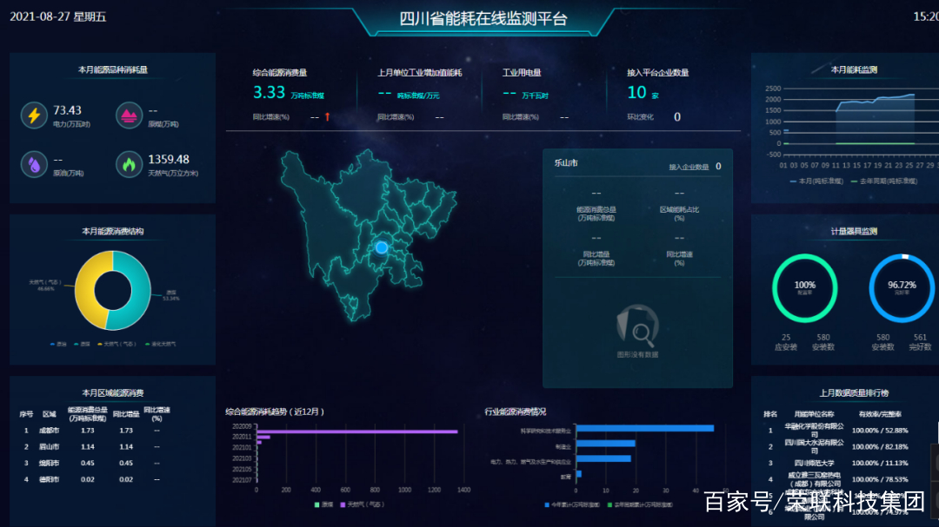Click the natural gas green flame icon
Image resolution: width=939 pixels, height=527 pixels.
(129, 164)
